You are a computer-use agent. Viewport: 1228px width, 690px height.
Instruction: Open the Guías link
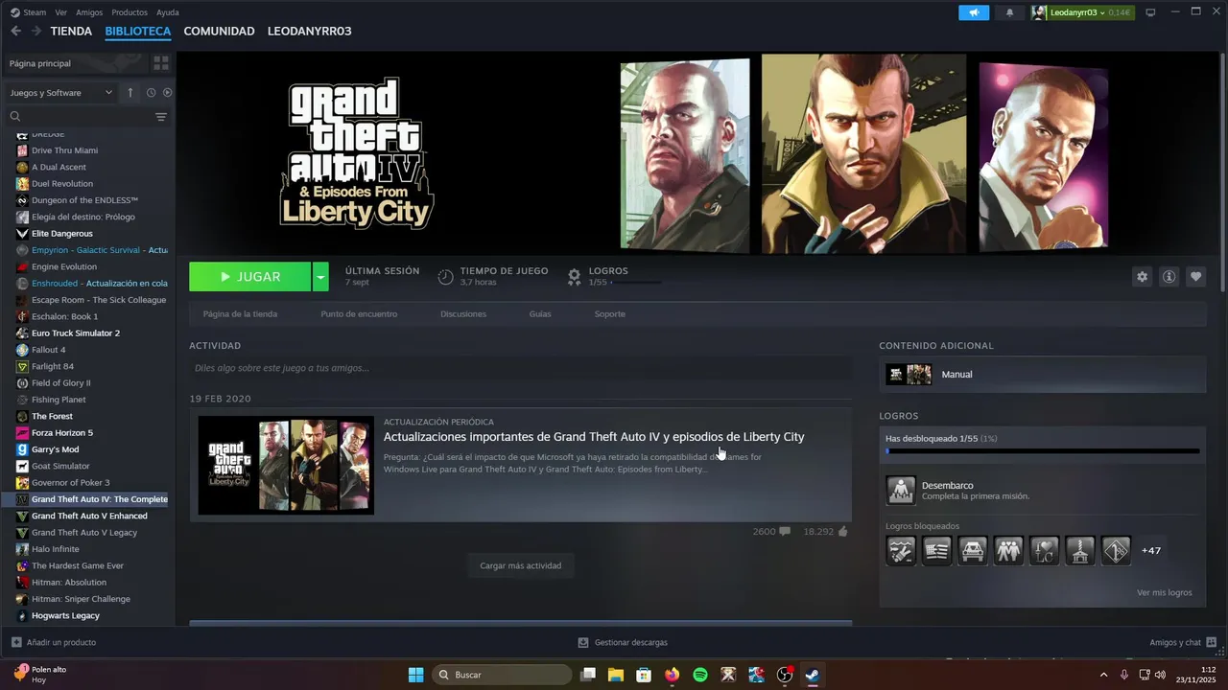click(540, 314)
